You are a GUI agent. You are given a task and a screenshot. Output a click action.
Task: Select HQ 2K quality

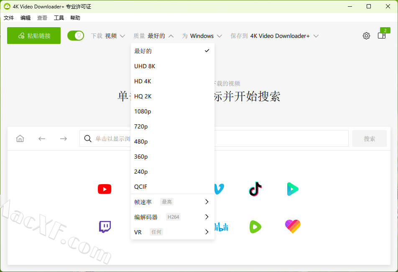pos(173,96)
